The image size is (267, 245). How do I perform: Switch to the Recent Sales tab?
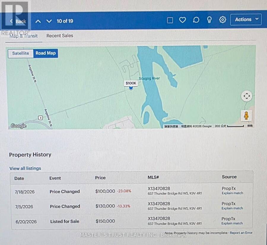pos(60,36)
